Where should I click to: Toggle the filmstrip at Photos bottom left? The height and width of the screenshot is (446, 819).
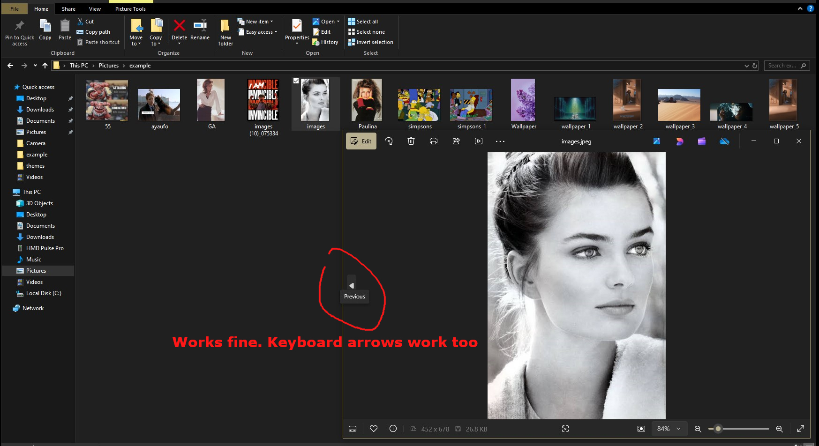353,429
